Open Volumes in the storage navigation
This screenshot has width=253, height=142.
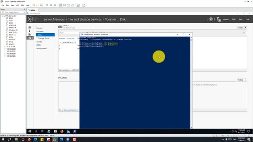40,32
